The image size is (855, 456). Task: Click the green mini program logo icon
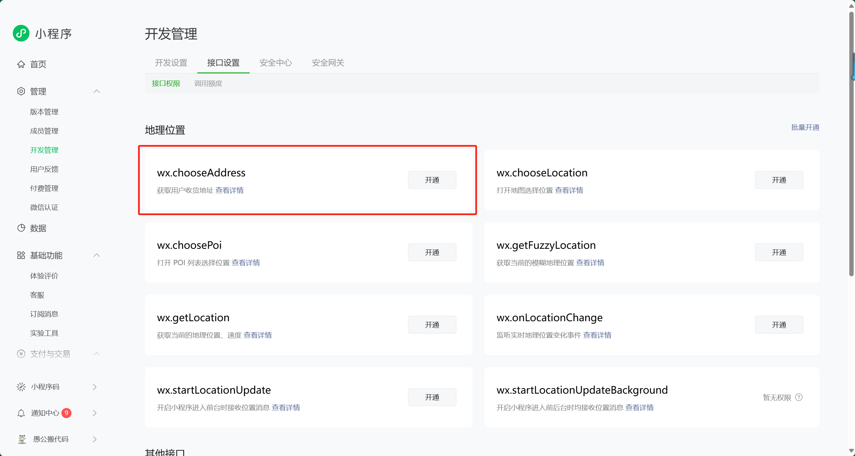(21, 33)
